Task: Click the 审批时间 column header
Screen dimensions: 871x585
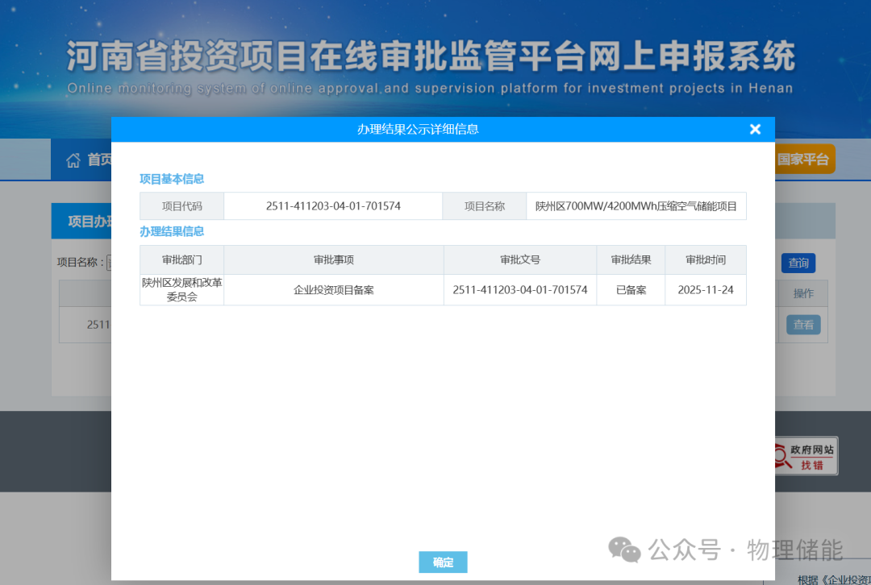Action: (x=706, y=260)
